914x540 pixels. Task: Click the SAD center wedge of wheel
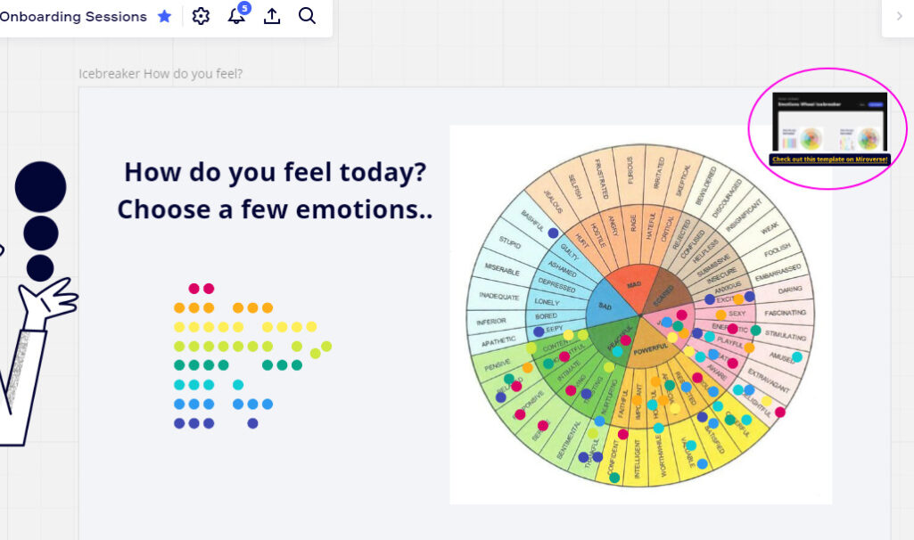click(606, 306)
